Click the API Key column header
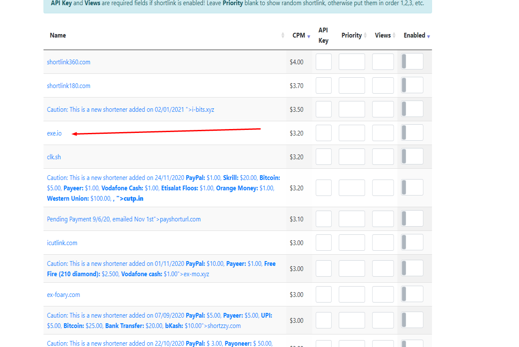 pyautogui.click(x=324, y=35)
